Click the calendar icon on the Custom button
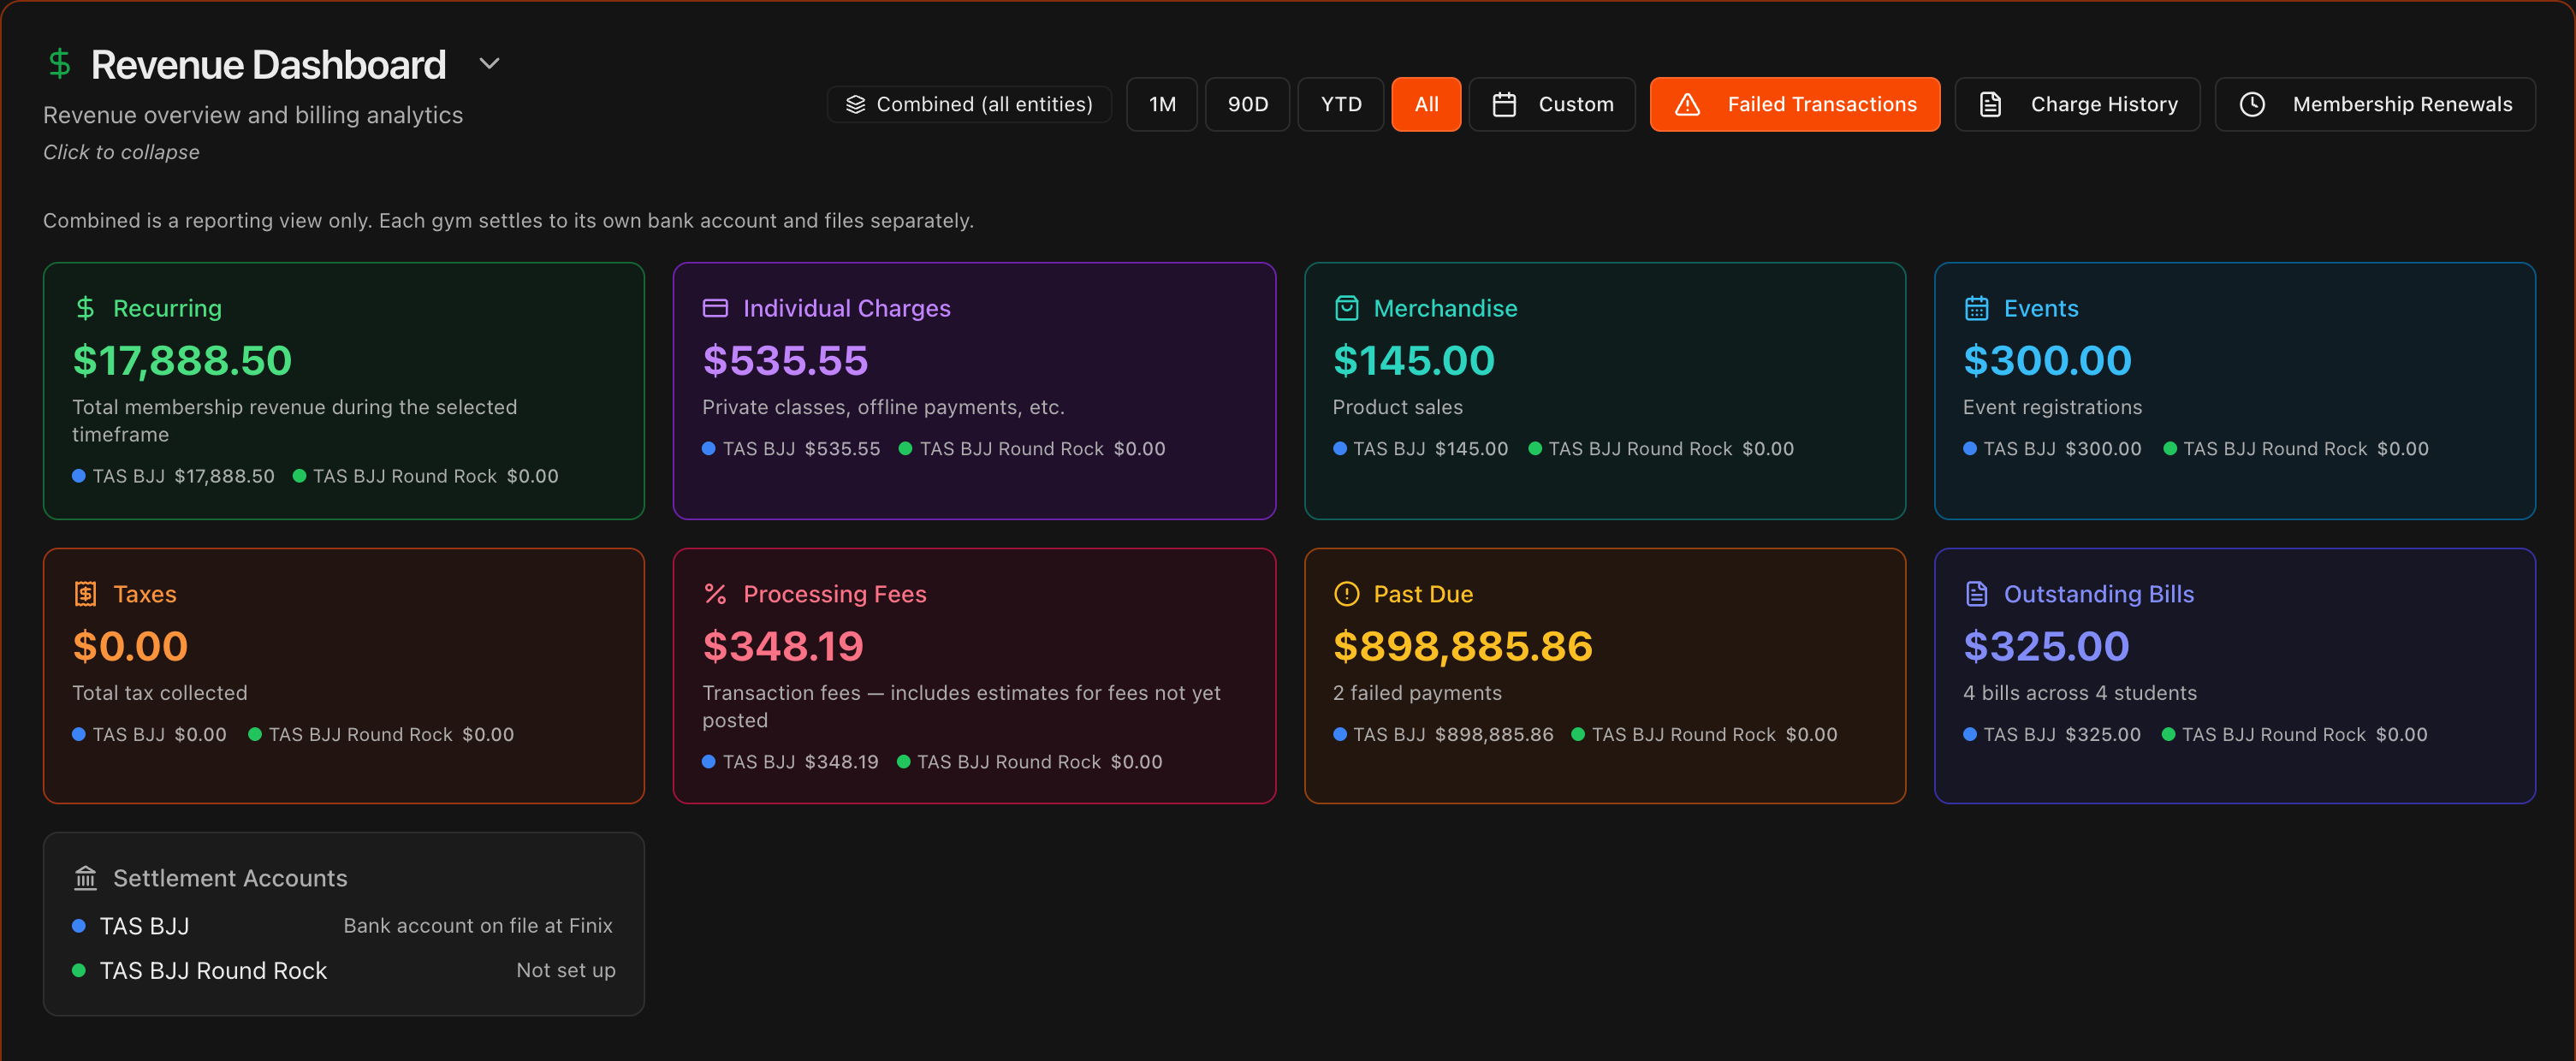The height and width of the screenshot is (1061, 2576). (1504, 104)
